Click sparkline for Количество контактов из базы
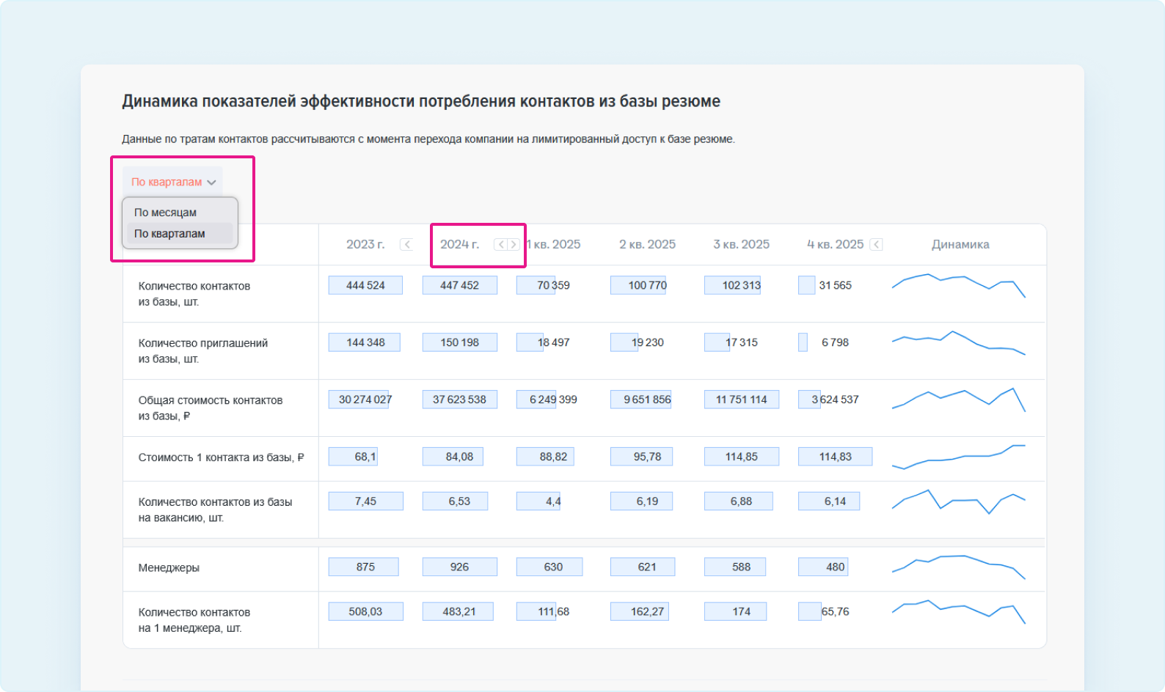The image size is (1165, 692). [958, 286]
